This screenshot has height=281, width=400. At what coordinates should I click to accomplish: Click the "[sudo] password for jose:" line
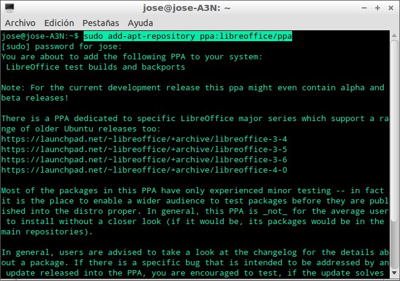tap(61, 47)
